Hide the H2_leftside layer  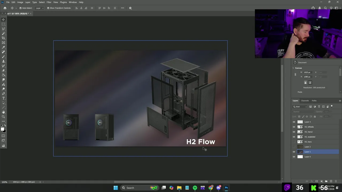coord(294,127)
